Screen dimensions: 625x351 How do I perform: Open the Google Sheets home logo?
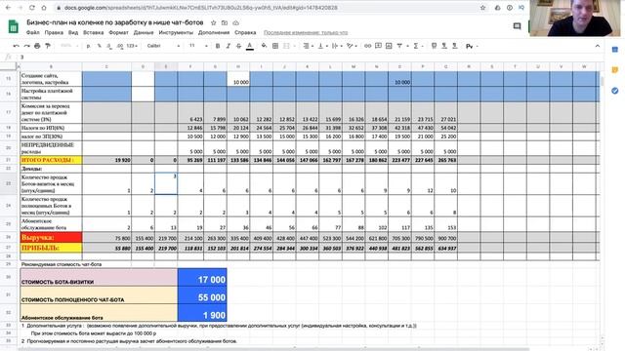tap(14, 26)
